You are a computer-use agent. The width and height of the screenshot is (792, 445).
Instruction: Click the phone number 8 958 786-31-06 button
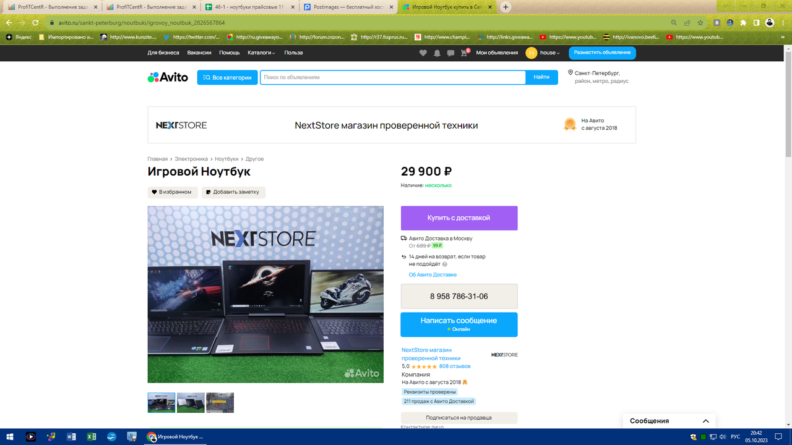coord(459,297)
